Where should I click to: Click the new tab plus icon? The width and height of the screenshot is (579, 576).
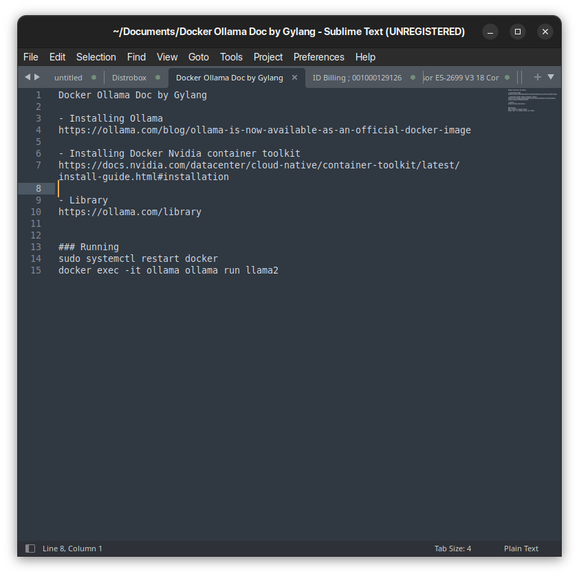[538, 77]
